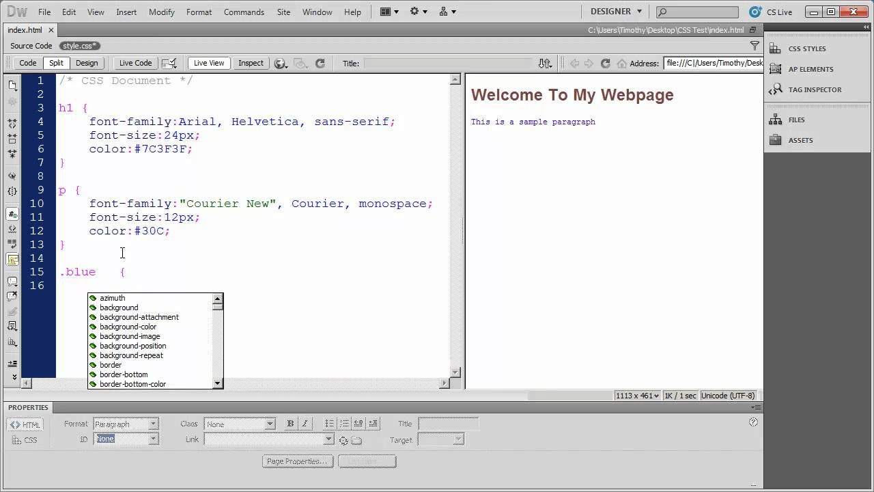874x492 pixels.
Task: Open Extend Dreamweaver gear dropdown
Action: (418, 12)
